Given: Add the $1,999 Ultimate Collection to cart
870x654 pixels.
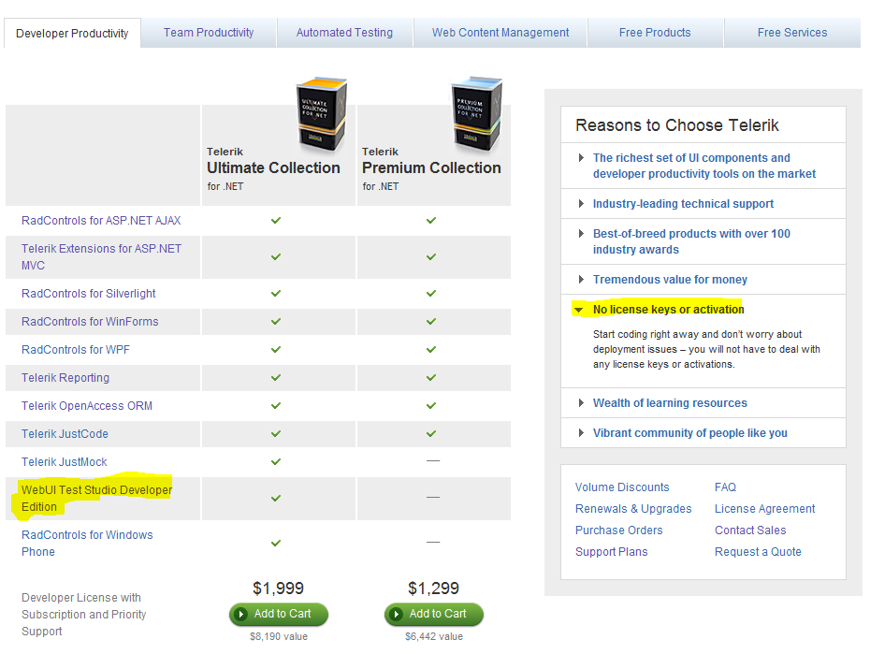Looking at the screenshot, I should point(279,614).
